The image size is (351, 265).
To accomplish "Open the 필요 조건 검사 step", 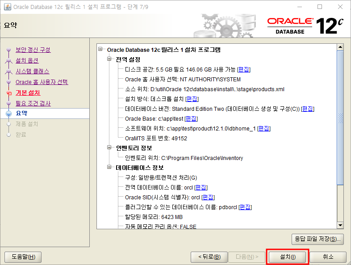I will point(33,103).
